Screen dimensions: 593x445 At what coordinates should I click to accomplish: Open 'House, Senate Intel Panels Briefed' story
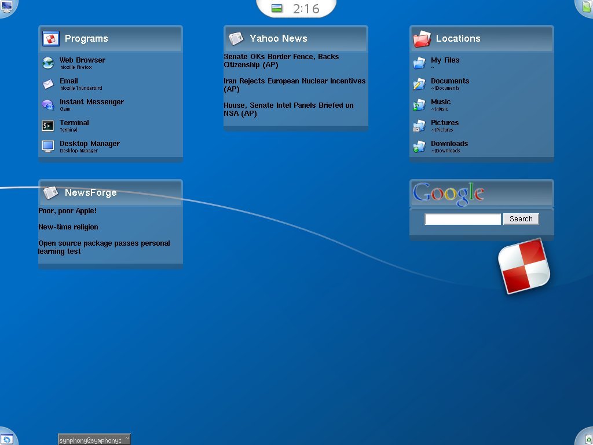coord(288,110)
